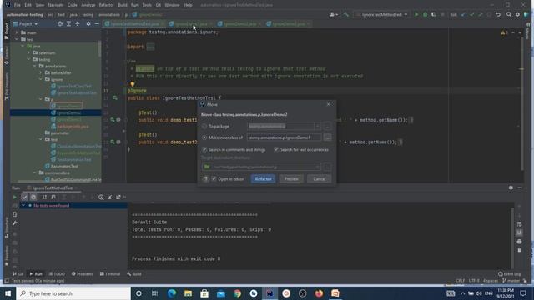Collapse the annotations folder node

click(x=35, y=67)
